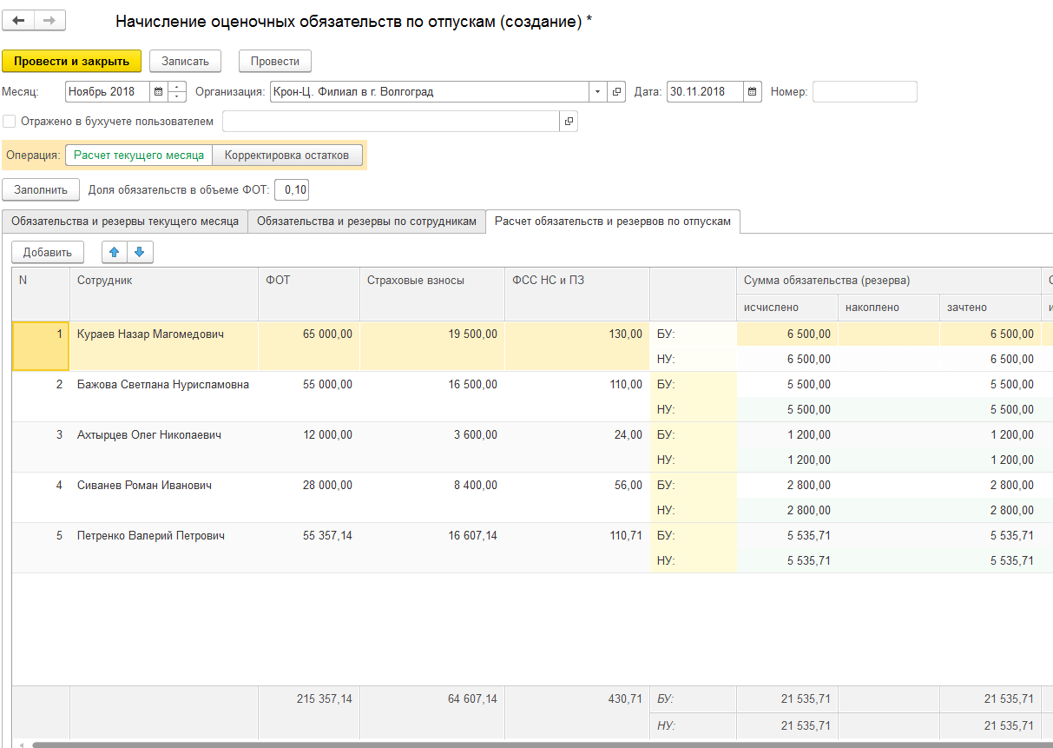Click ФОТ value 28 000,00

[x=327, y=485]
